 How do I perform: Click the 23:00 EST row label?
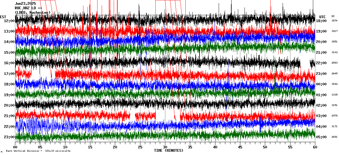(x=9, y=137)
